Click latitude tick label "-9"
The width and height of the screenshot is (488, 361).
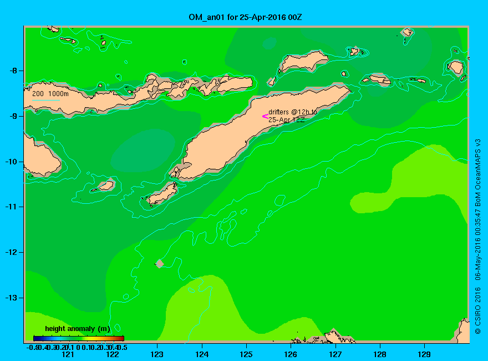[13, 116]
